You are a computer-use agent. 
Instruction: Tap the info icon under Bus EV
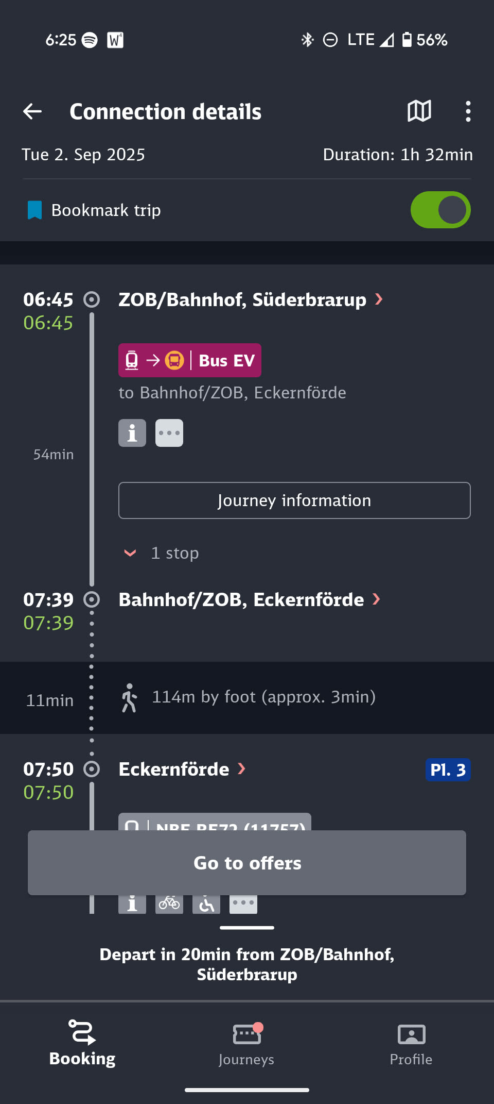pyautogui.click(x=132, y=433)
